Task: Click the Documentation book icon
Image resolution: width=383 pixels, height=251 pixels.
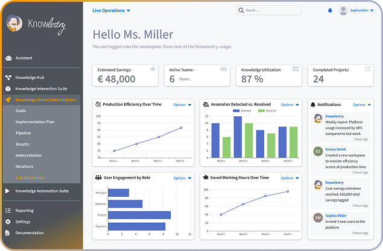Action: click(x=8, y=232)
